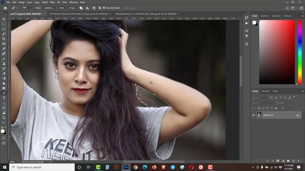Select the Magic Wand tool

coord(4,34)
